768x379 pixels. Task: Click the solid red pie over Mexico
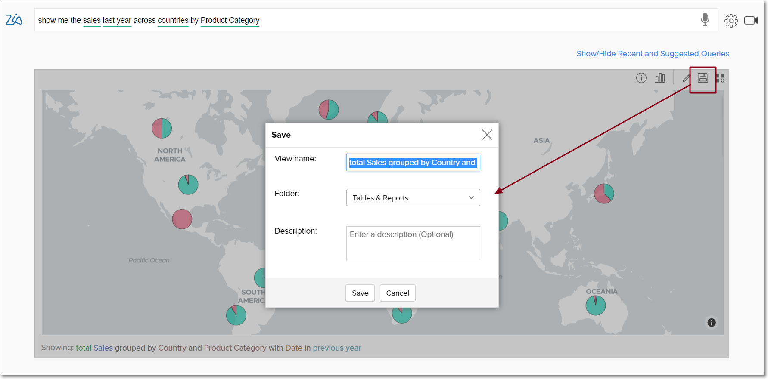pos(182,219)
